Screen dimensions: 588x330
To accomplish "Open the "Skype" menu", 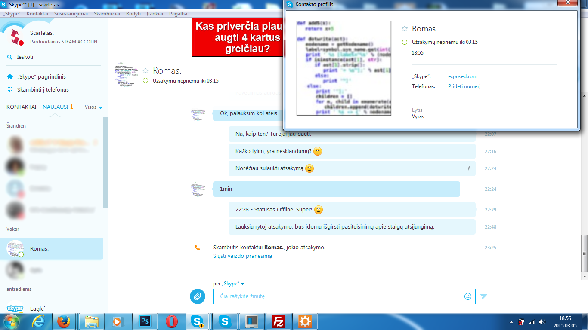I will click(x=12, y=14).
